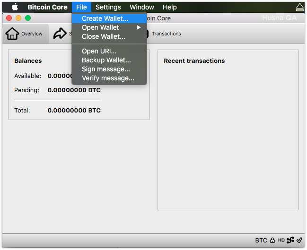This screenshot has width=307, height=250.
Task: Click the sync checkmark icon
Action: 299,240
